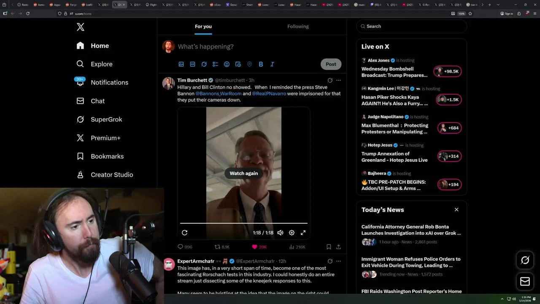Toggle bold text in composer
This screenshot has height=304, width=540.
(261, 64)
